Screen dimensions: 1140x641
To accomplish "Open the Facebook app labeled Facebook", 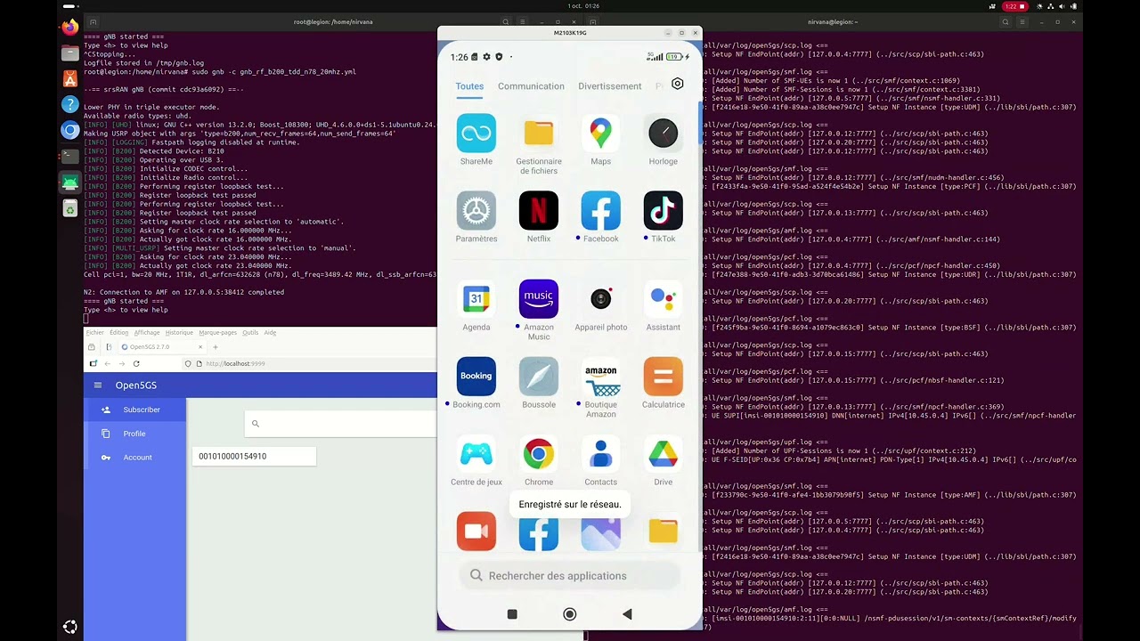I will 601,211.
